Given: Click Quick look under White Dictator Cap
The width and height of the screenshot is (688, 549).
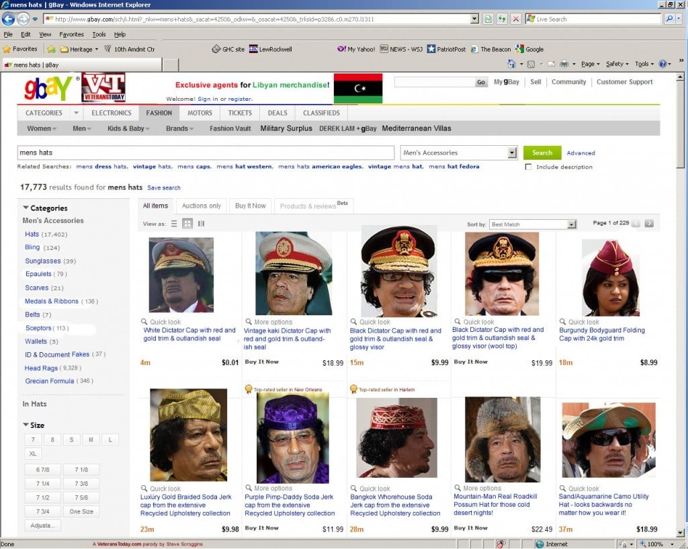Looking at the screenshot, I should click(x=161, y=322).
